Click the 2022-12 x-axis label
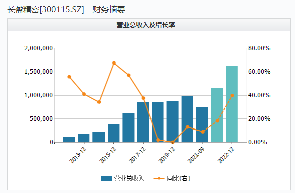 pyautogui.click(x=226, y=155)
